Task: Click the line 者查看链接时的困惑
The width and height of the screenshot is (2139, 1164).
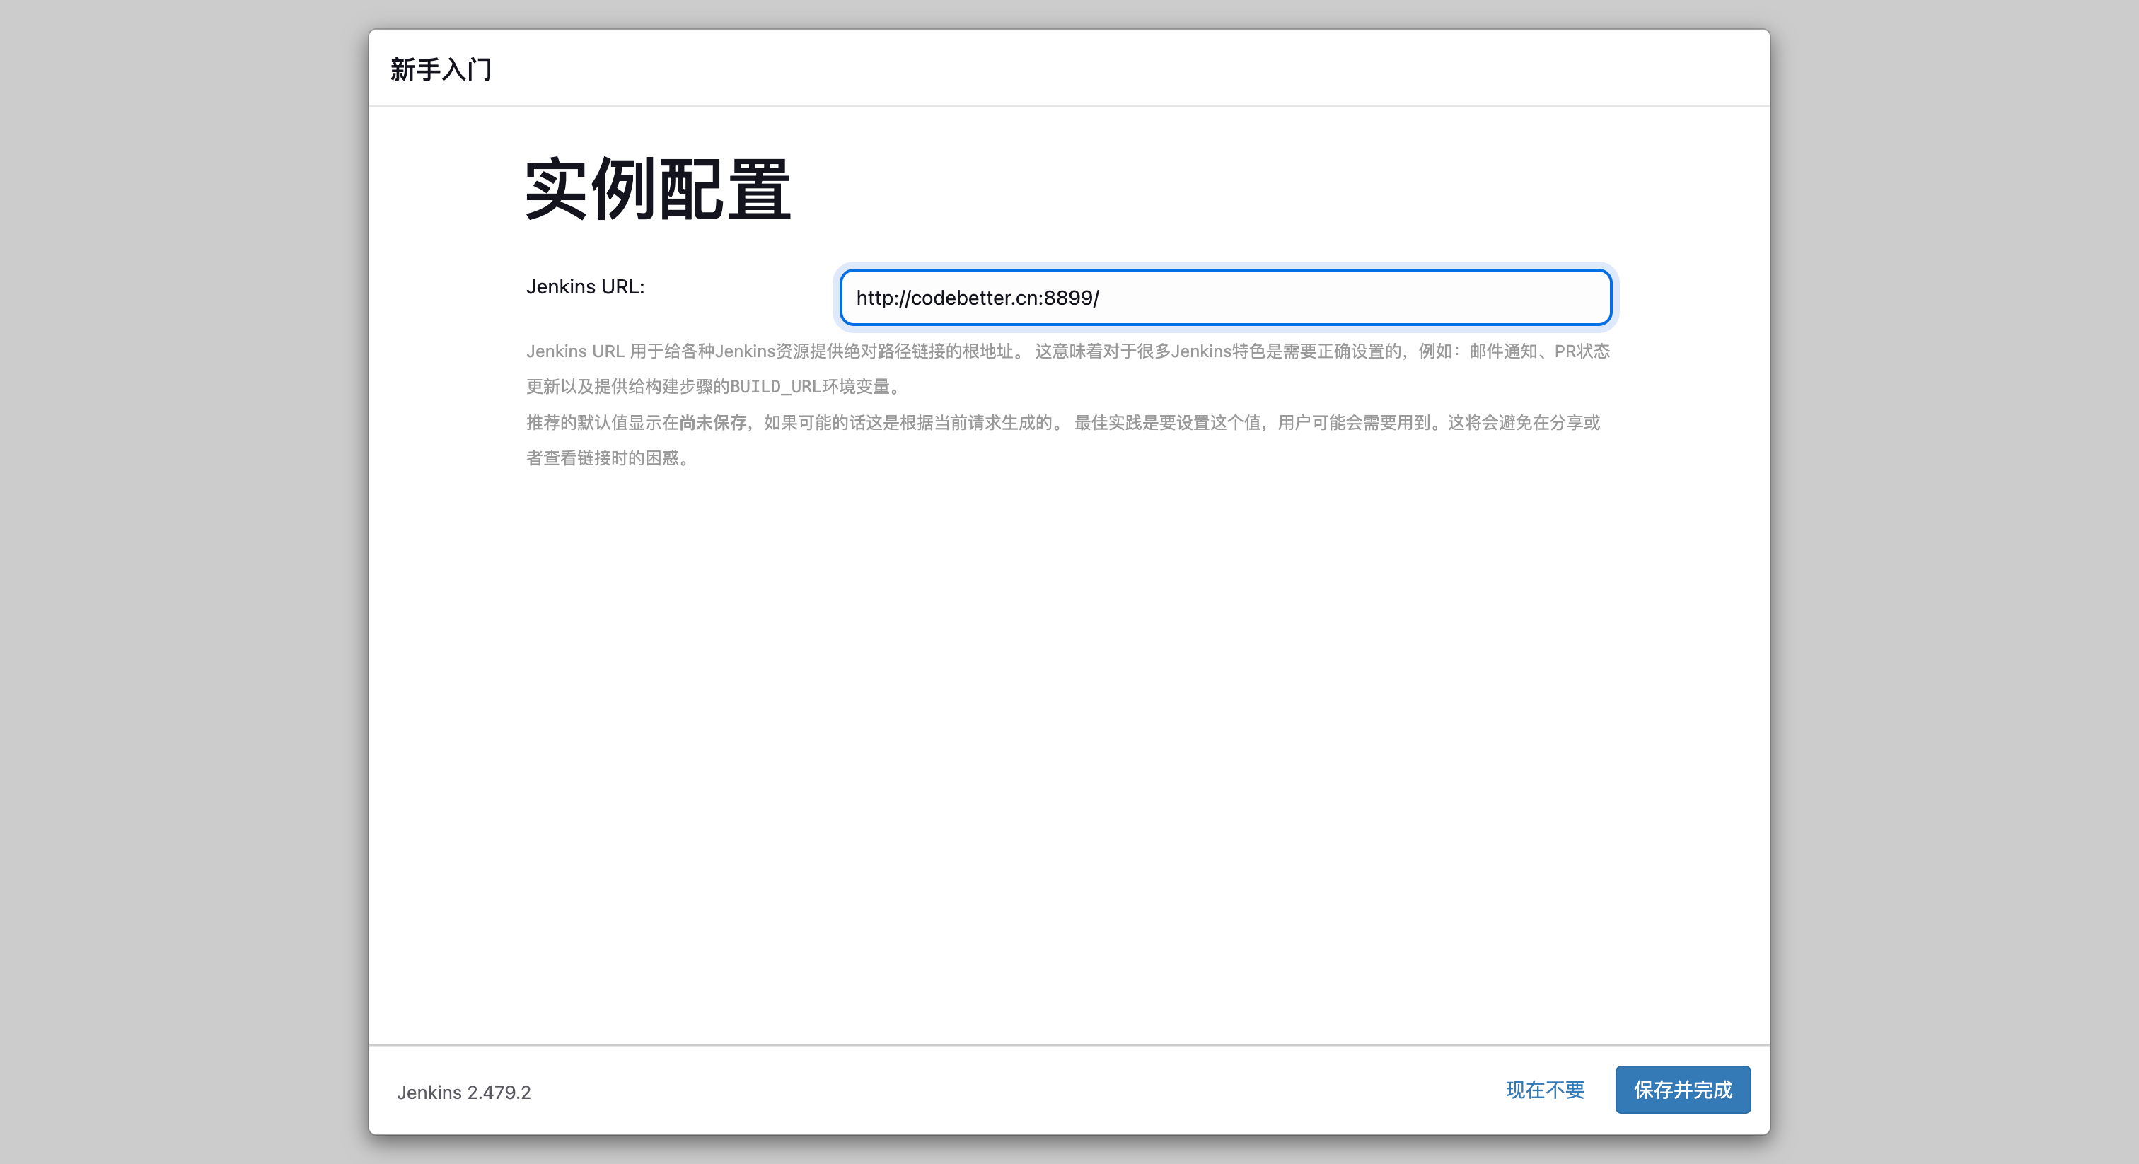Action: 606,458
